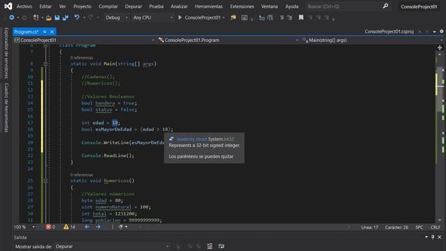
Task: Open the Proyecto menu
Action: point(82,6)
